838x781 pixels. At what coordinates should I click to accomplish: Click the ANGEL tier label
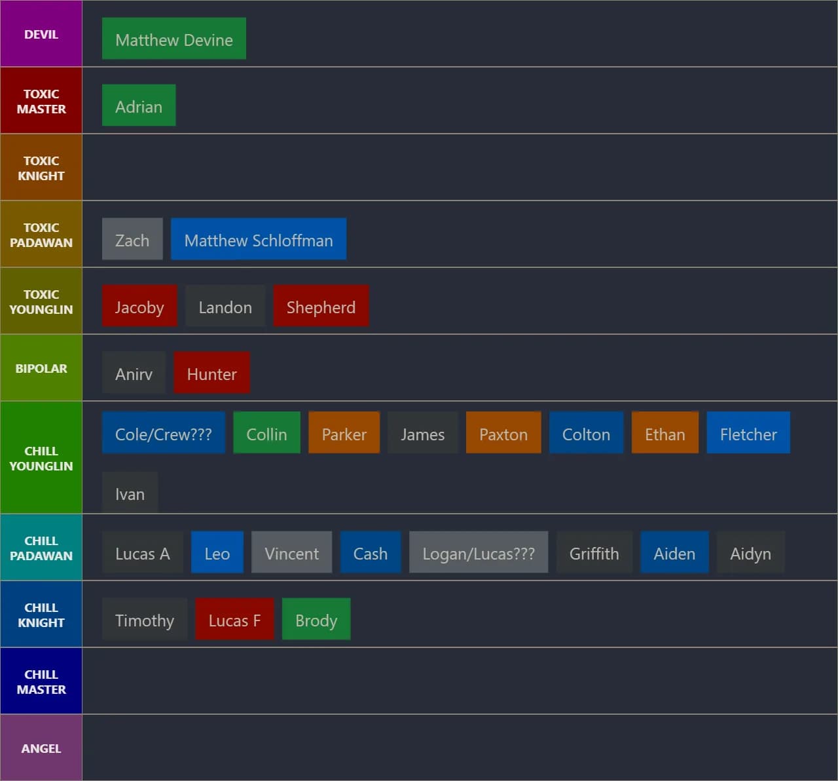coord(41,748)
